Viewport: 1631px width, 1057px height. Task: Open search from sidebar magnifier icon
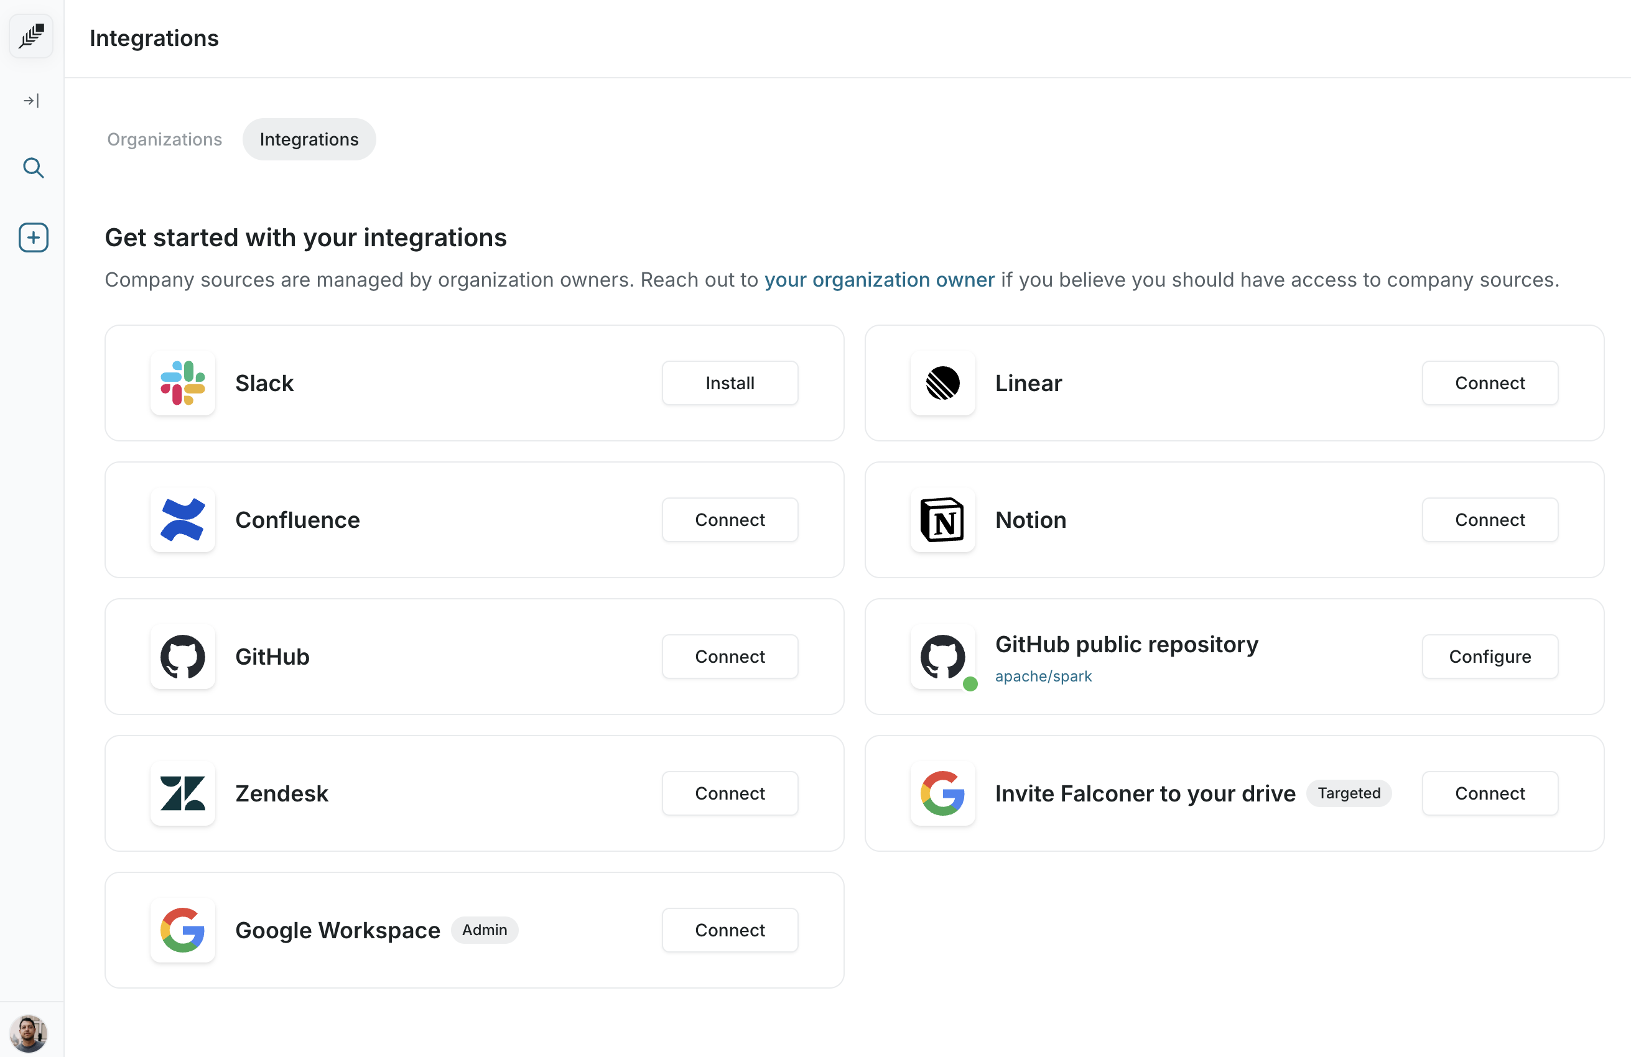coord(33,168)
